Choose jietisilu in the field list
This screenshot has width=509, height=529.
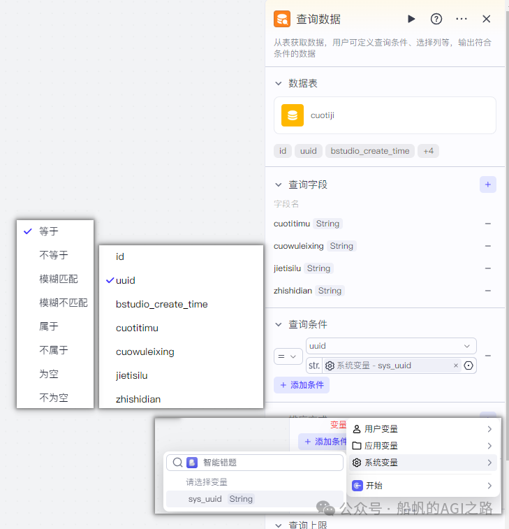coord(181,375)
